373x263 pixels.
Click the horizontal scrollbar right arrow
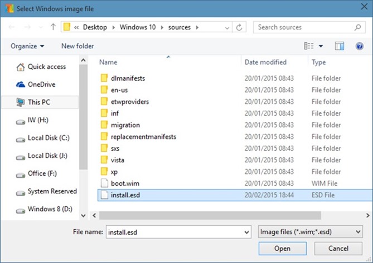pos(368,216)
